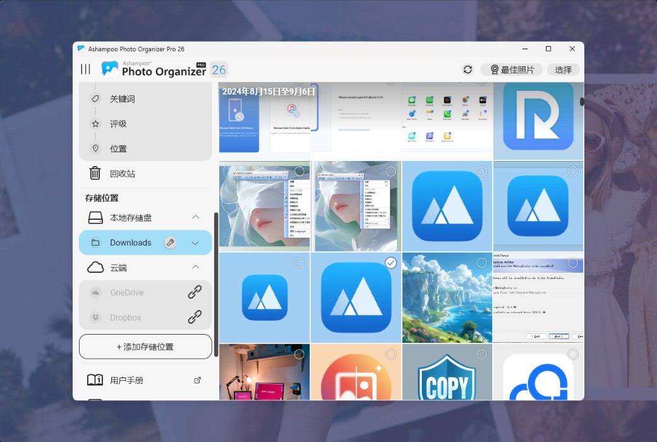
Task: Connect OneDrive via its link icon
Action: point(194,292)
